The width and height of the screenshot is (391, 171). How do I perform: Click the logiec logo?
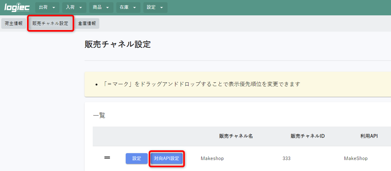click(17, 7)
